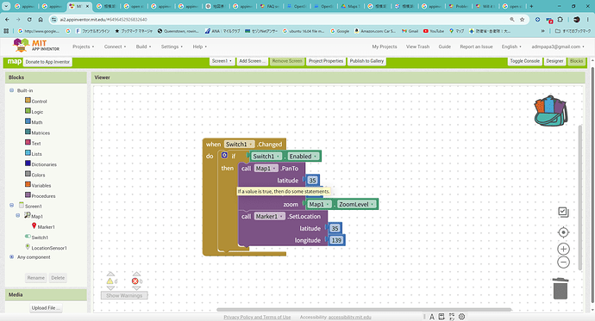595x321 pixels.
Task: Open the Settings menu
Action: click(x=172, y=46)
